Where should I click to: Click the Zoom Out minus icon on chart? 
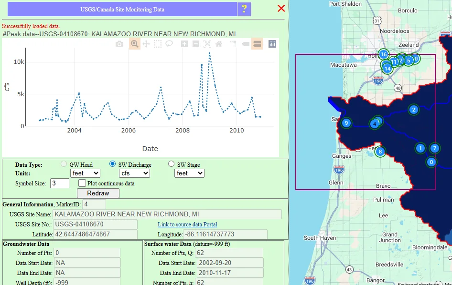pyautogui.click(x=196, y=44)
